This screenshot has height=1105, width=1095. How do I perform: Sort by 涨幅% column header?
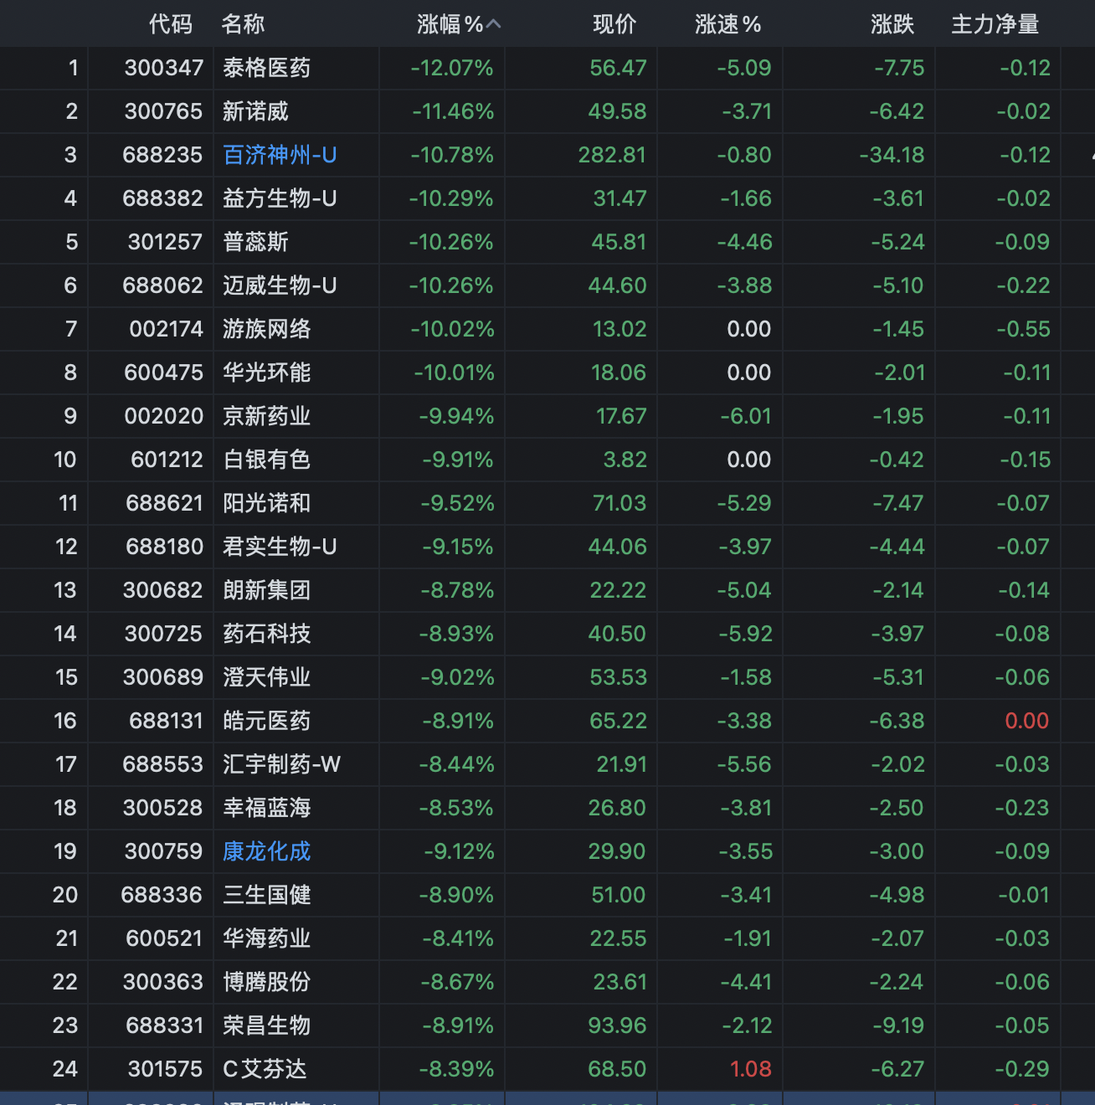[x=450, y=24]
